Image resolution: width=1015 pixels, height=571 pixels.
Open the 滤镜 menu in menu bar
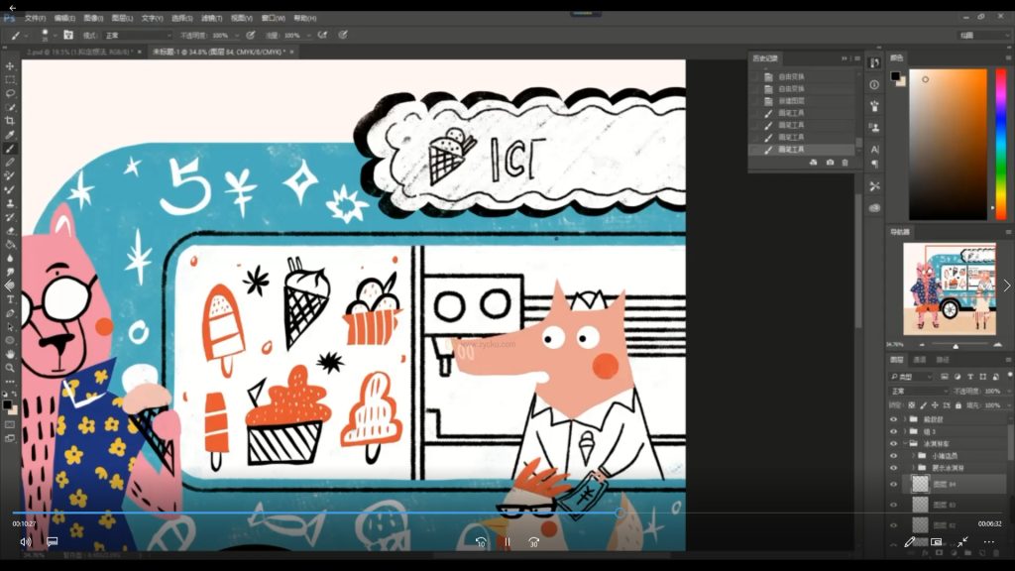point(211,18)
